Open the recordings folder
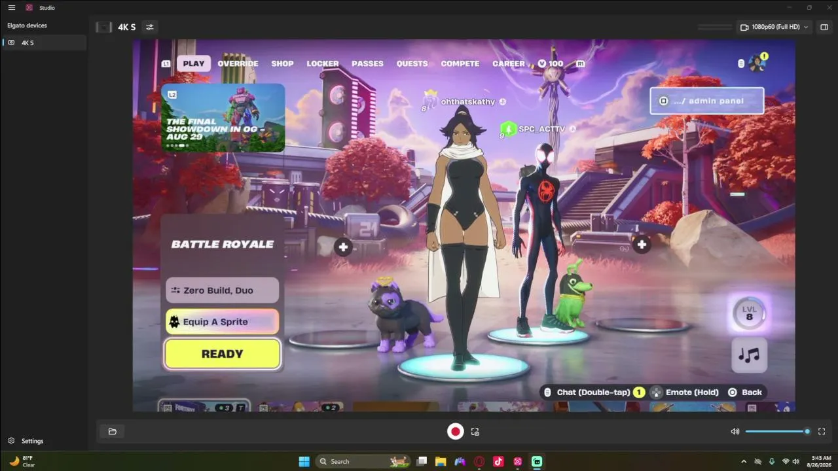 (x=113, y=431)
